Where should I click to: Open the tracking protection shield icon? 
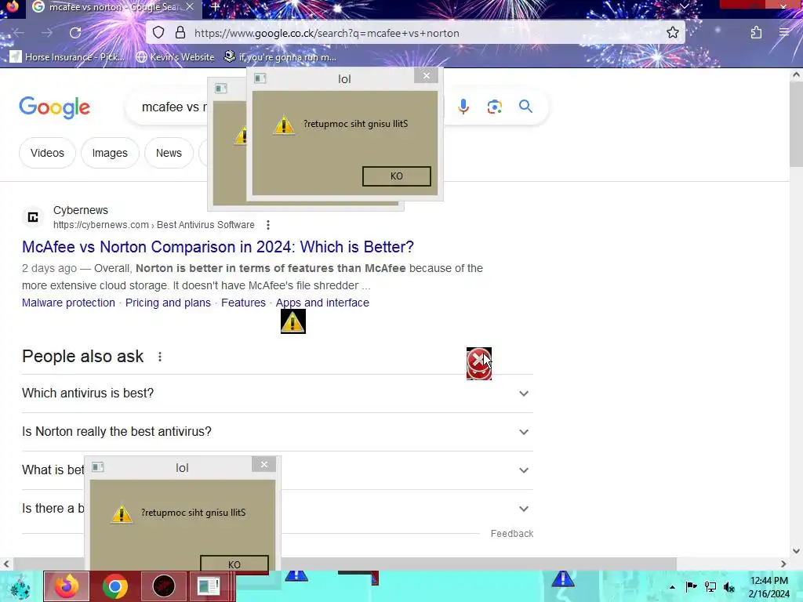[158, 33]
